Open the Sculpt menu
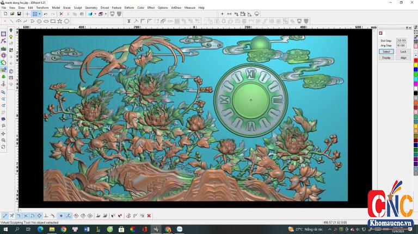The width and height of the screenshot is (418, 234). pyautogui.click(x=77, y=8)
